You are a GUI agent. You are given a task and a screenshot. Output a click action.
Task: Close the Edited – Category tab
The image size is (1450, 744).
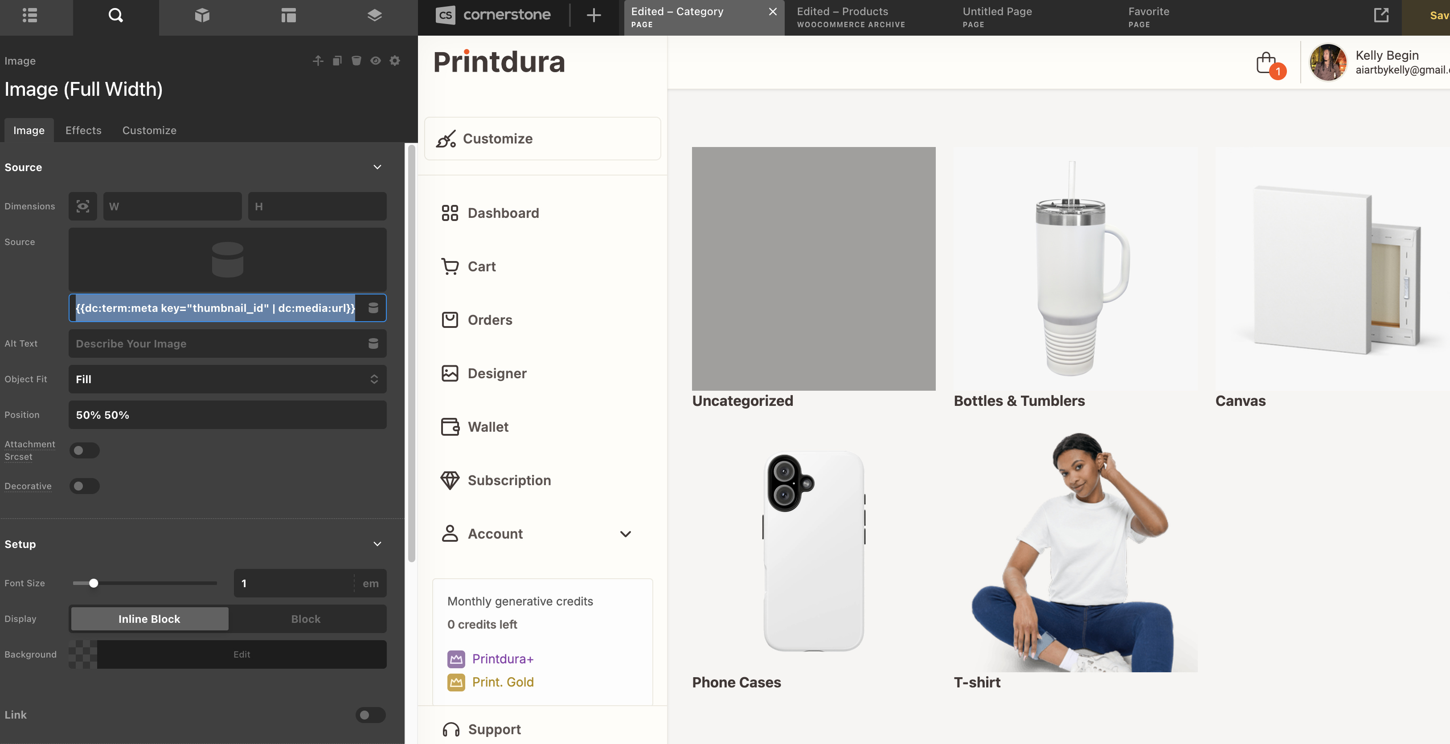pos(773,11)
